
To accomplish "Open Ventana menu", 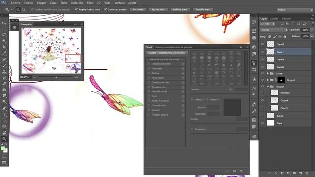I will (x=119, y=3).
